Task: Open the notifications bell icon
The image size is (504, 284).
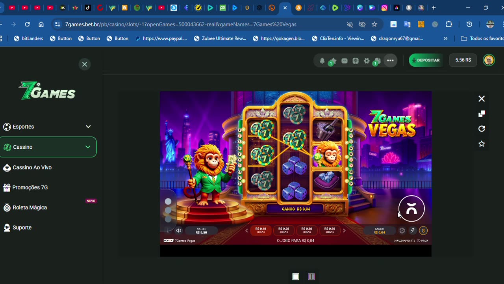Action: click(x=322, y=61)
